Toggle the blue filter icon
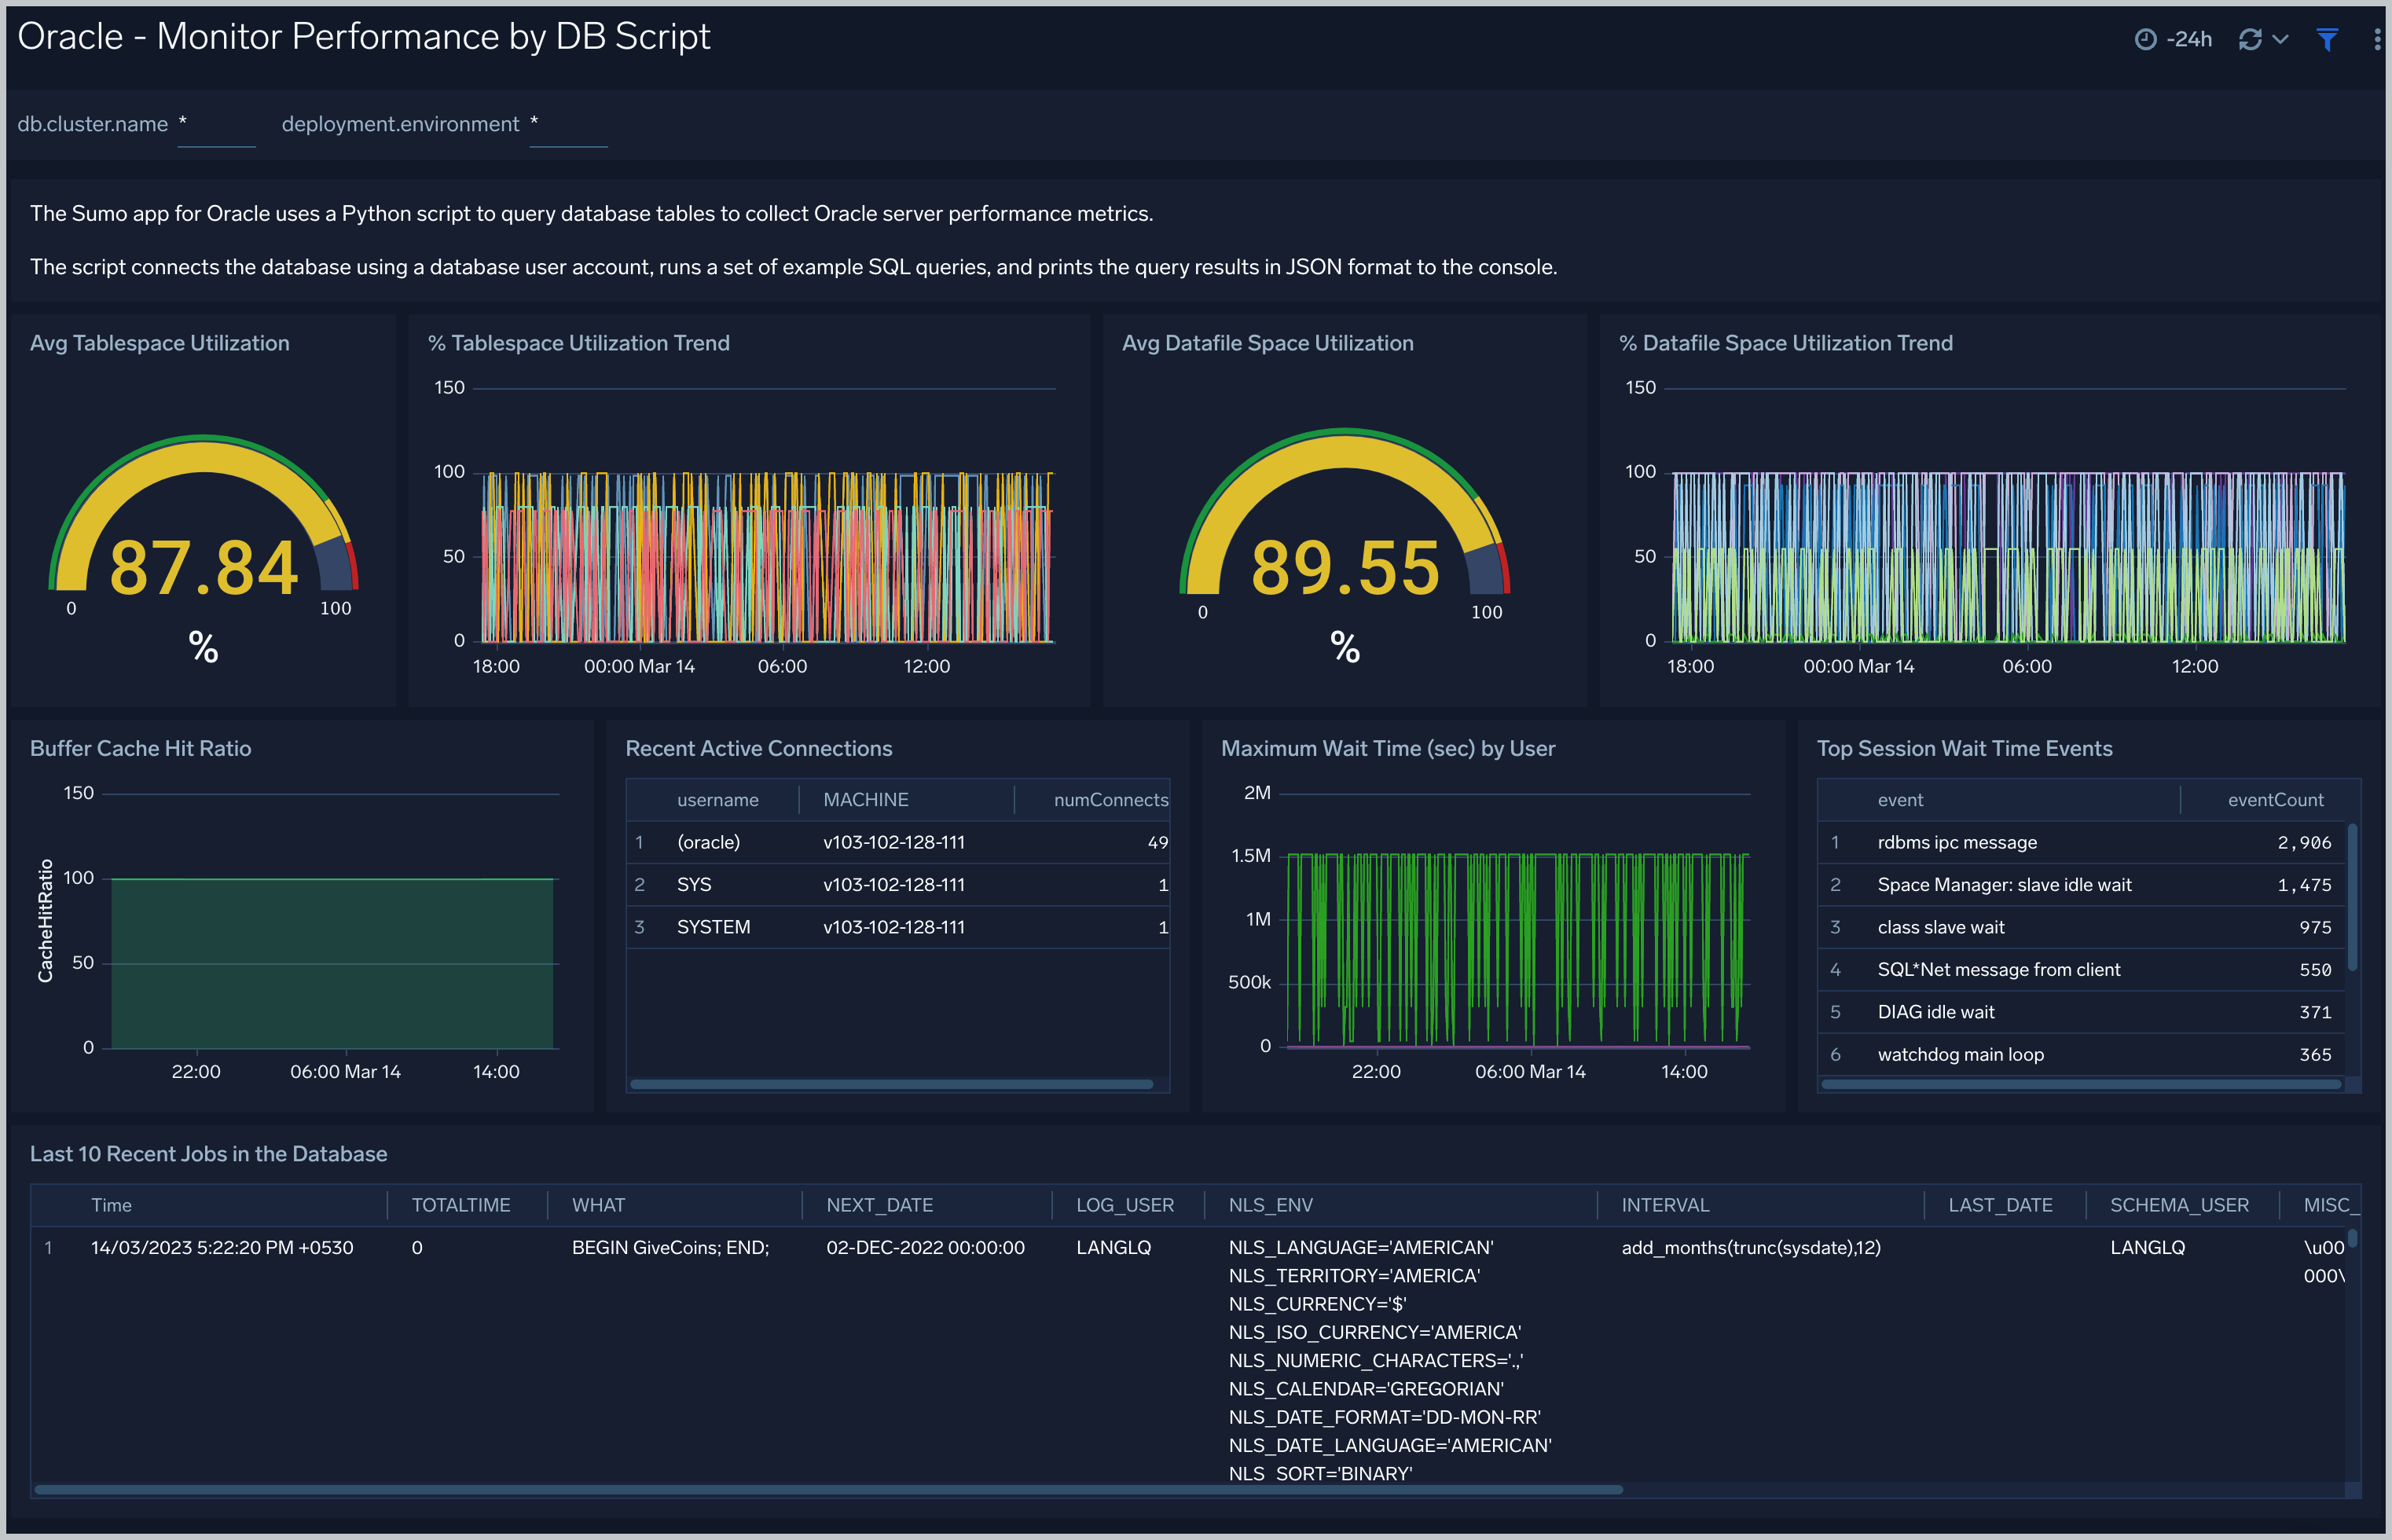The width and height of the screenshot is (2392, 1540). pyautogui.click(x=2327, y=39)
